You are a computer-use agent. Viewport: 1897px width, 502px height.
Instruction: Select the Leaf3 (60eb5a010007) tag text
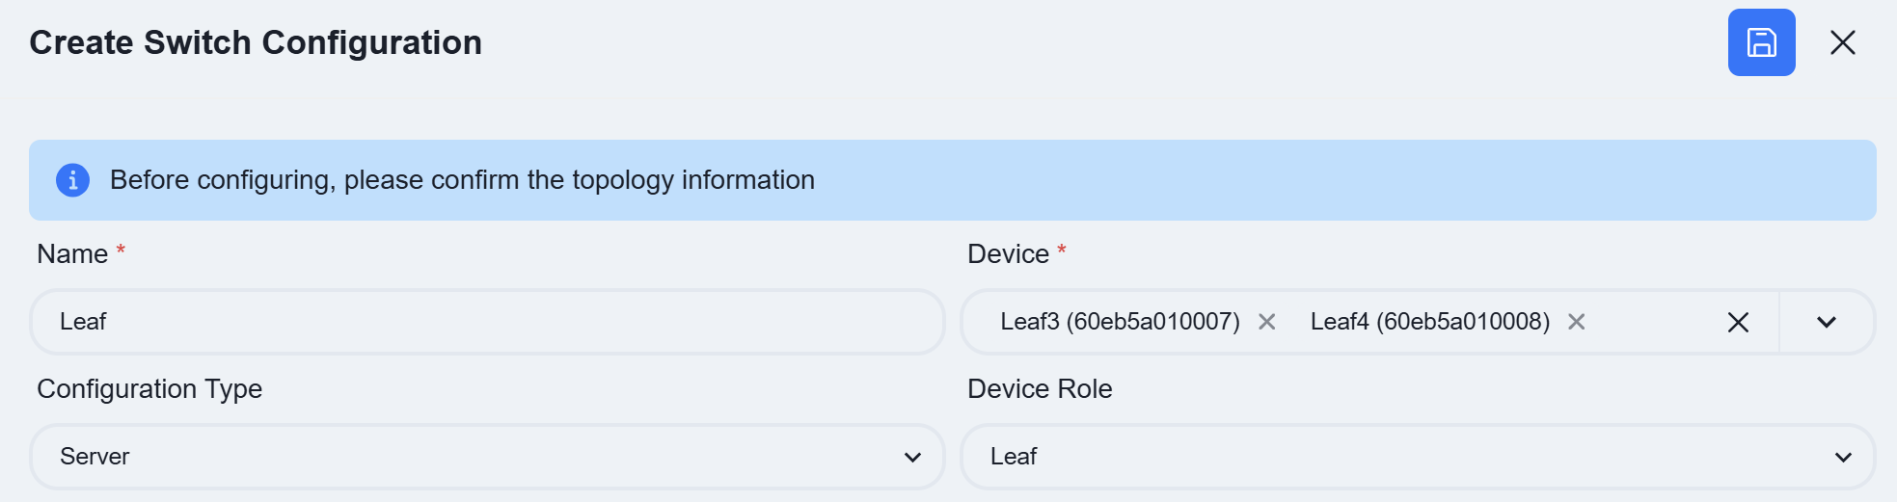[1120, 322]
